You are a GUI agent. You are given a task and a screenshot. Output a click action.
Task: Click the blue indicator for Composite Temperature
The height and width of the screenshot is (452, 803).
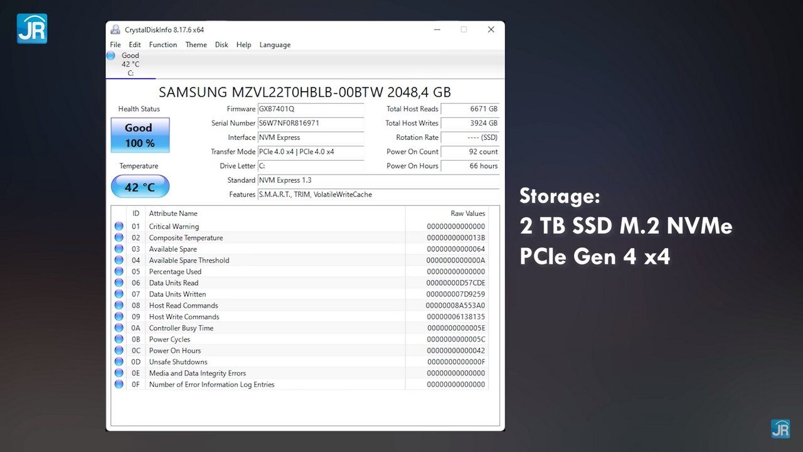pos(119,237)
